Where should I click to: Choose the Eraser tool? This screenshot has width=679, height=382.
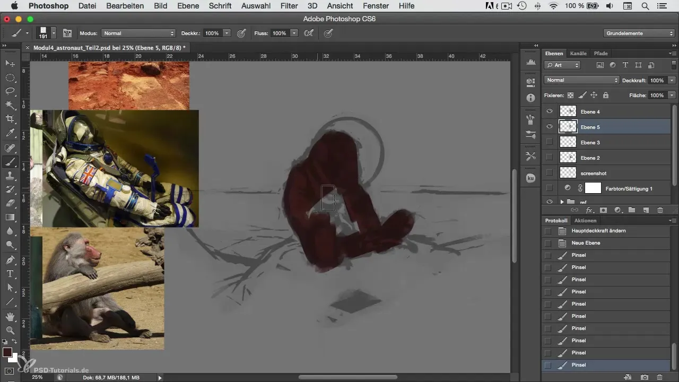(x=10, y=203)
